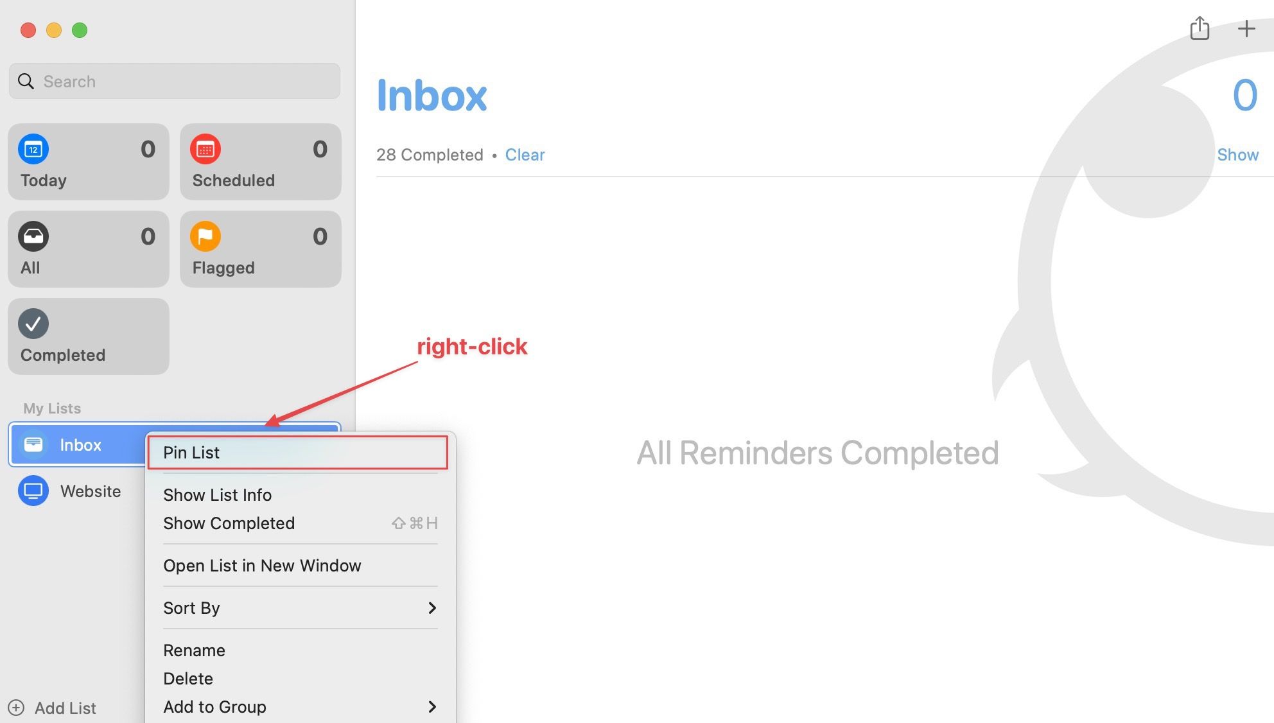Click the share button in top-right toolbar
Screen dimensions: 1274x723
(x=1200, y=29)
